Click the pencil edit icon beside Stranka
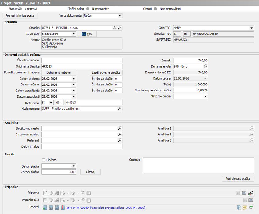 click(x=120, y=28)
